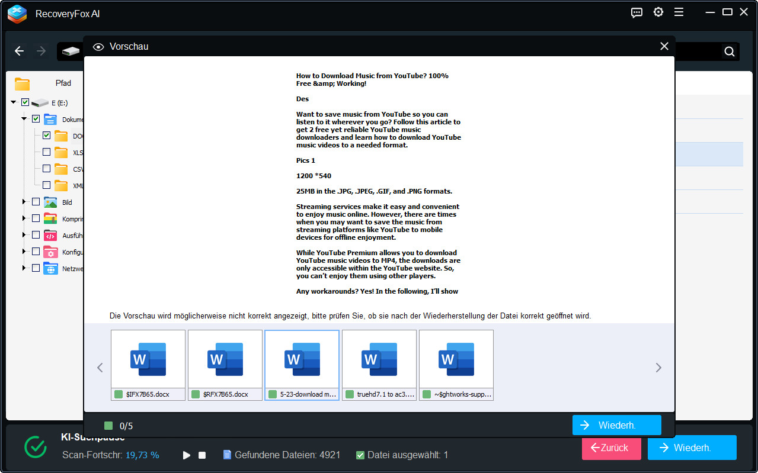Open the feedback chat icon in title bar
Image resolution: width=758 pixels, height=473 pixels.
tap(637, 12)
